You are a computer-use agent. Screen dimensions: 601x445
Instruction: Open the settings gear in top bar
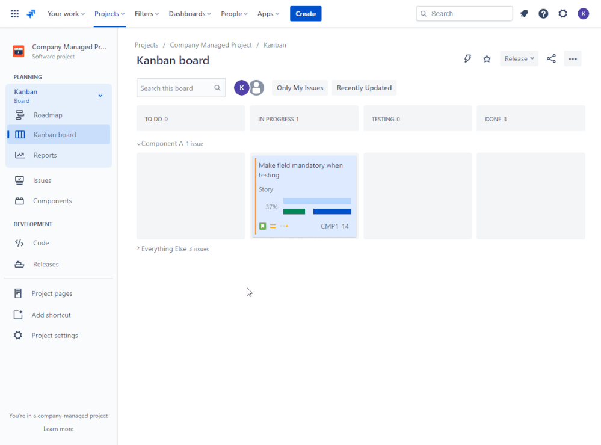[562, 14]
